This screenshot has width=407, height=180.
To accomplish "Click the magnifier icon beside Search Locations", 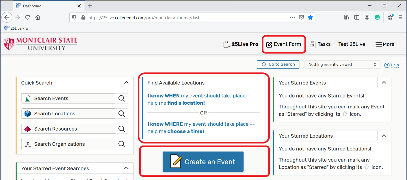I will click(122, 114).
